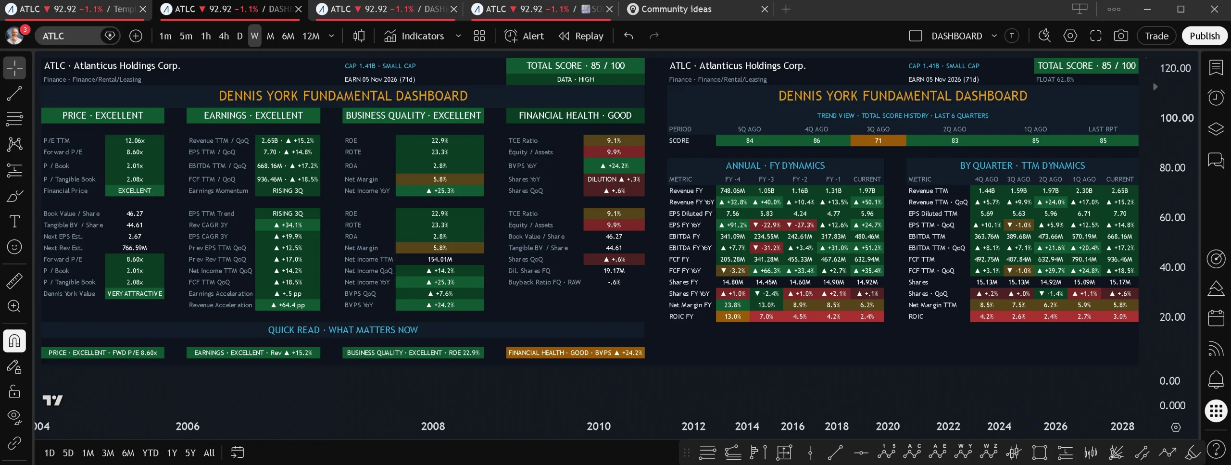Set date range to All
The width and height of the screenshot is (1231, 465).
coord(209,452)
